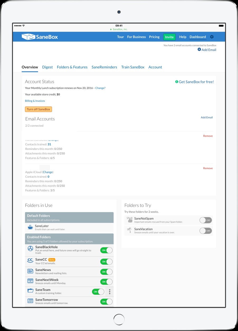Click the SaneNextWeek calendar icon
The height and width of the screenshot is (331, 238).
30,281
